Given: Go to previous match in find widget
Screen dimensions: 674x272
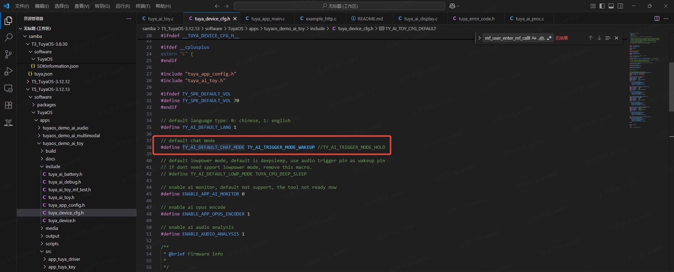Looking at the screenshot, I should click(x=590, y=38).
